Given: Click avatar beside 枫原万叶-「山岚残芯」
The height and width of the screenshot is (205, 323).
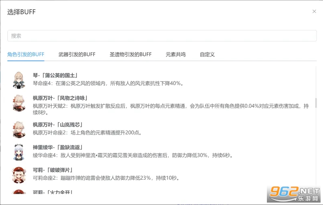Looking at the screenshot, I should [x=19, y=129].
